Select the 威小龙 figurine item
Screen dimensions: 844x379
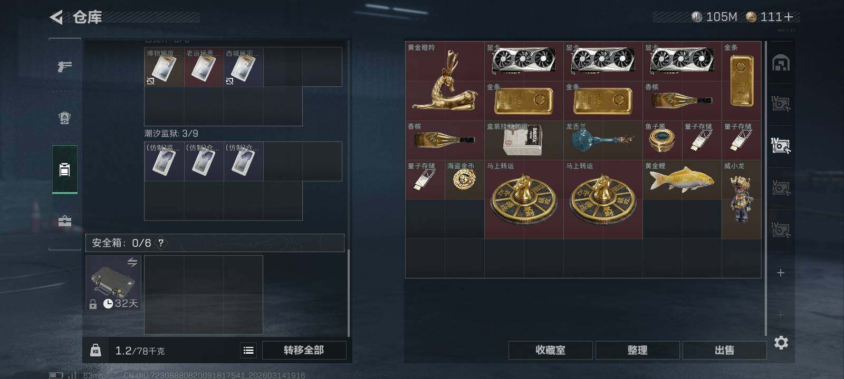click(x=742, y=200)
